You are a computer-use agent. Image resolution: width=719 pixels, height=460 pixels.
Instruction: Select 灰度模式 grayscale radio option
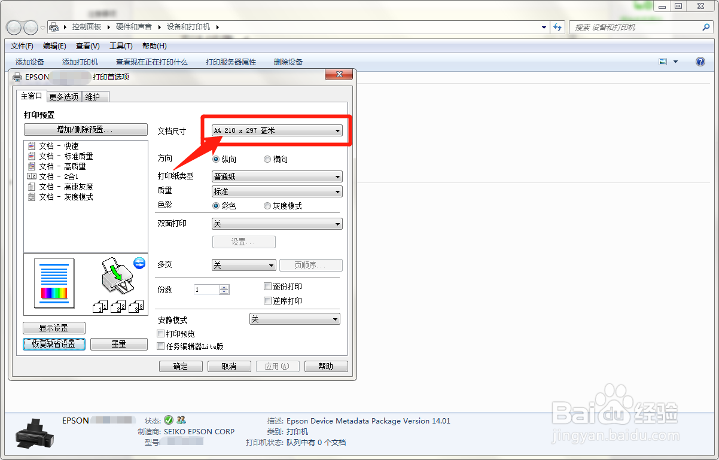(283, 206)
